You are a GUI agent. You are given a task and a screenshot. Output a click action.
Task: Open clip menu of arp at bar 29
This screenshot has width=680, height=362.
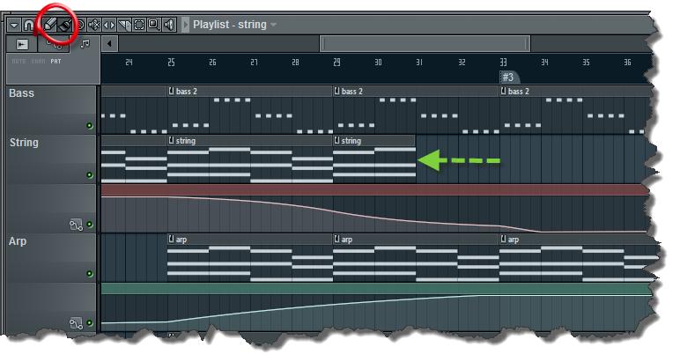[337, 240]
